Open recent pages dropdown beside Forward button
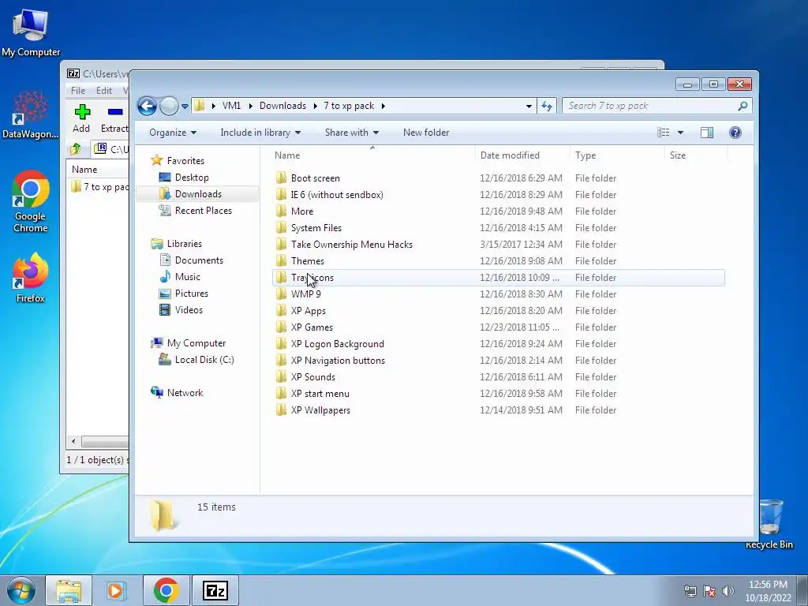Viewport: 808px width, 606px height. 185,107
